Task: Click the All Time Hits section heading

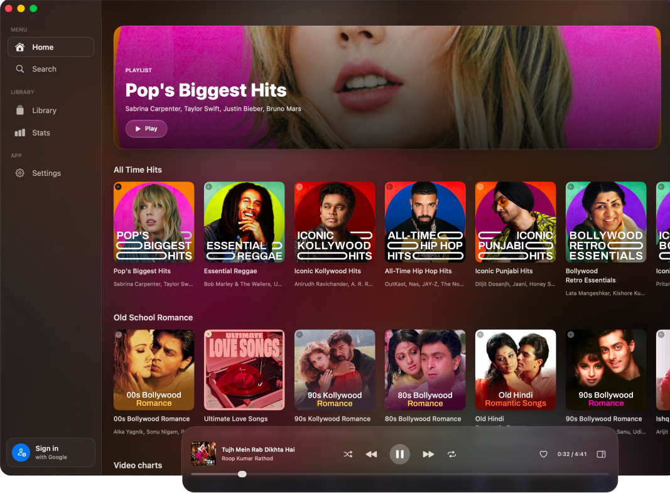Action: (138, 170)
